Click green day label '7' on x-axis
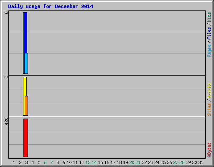Screen dimensions: 214x167 point(51,162)
